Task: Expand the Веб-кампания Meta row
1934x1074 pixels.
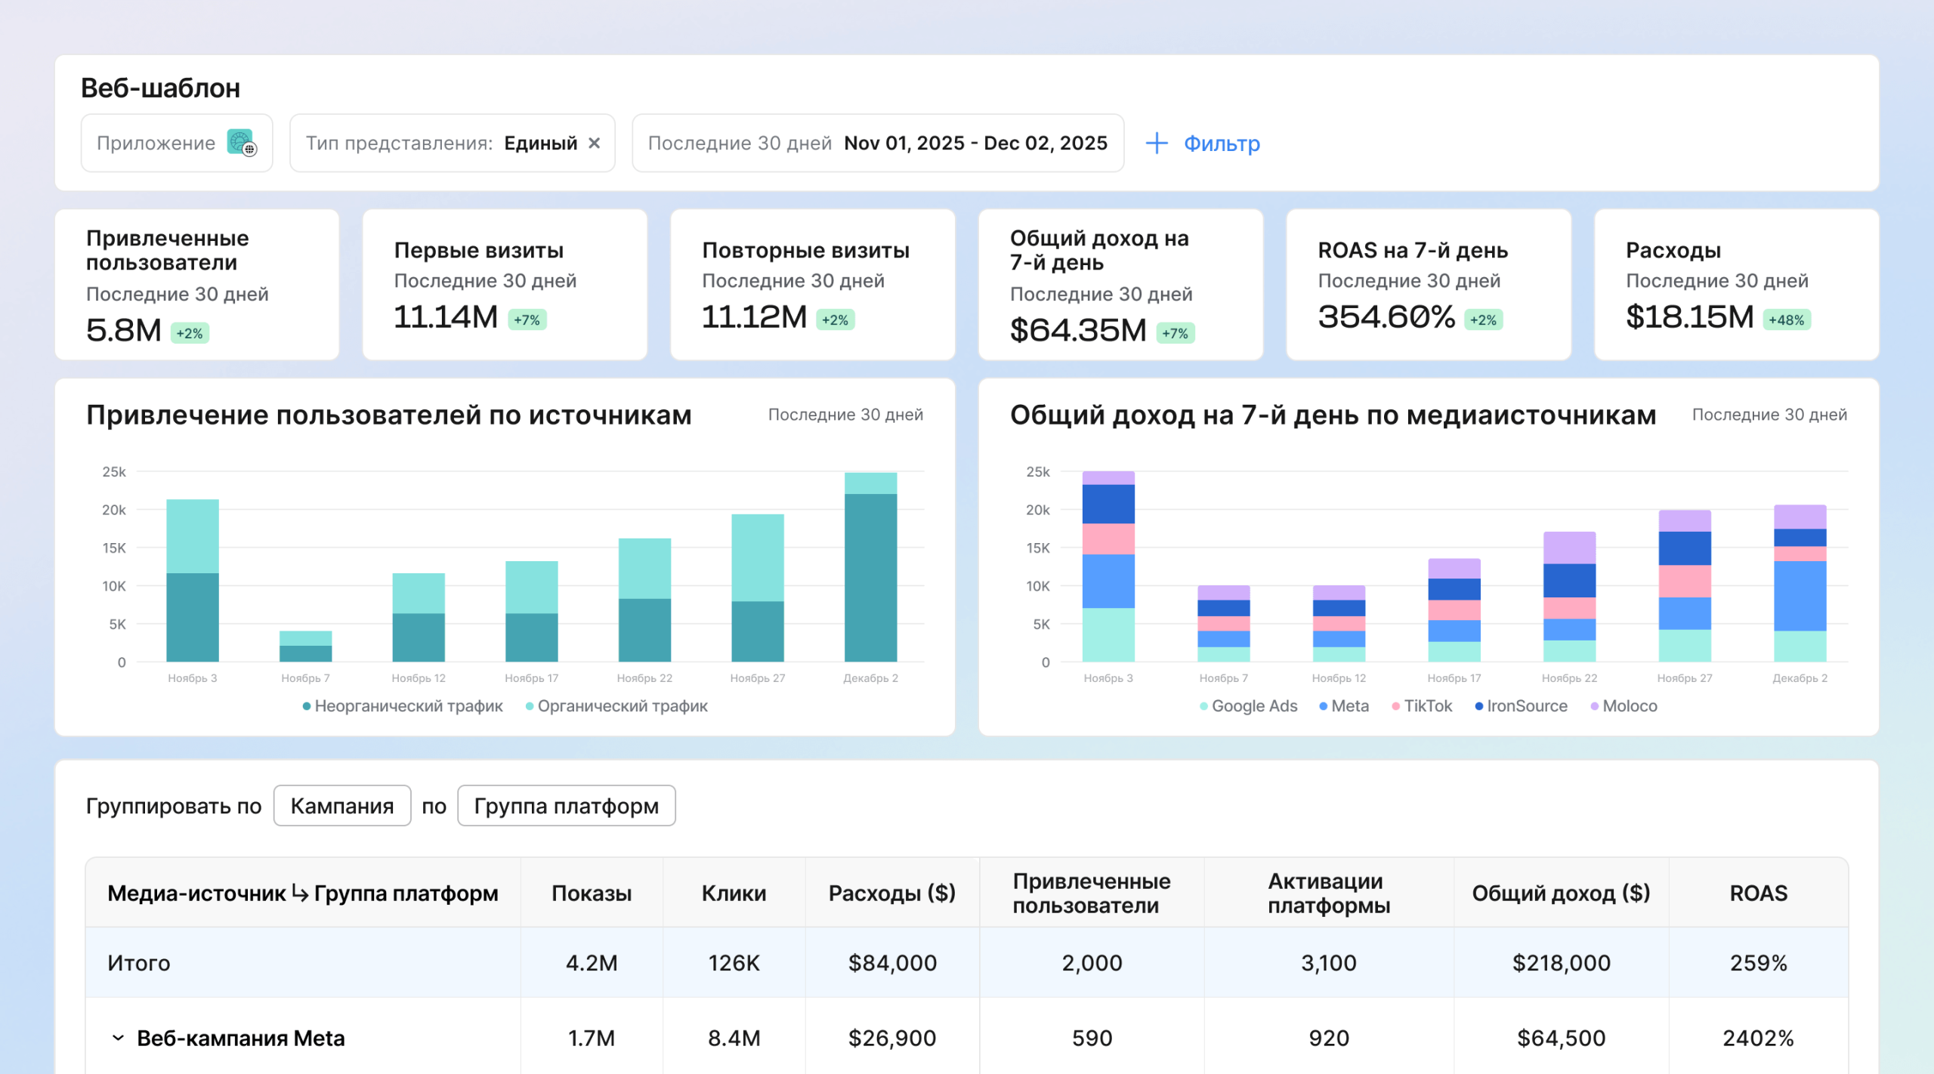Action: (118, 1038)
